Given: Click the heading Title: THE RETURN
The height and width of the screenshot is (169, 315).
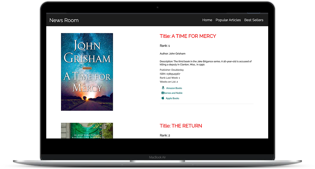Looking at the screenshot, I should point(181,126).
